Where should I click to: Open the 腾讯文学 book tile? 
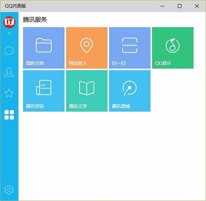click(87, 91)
